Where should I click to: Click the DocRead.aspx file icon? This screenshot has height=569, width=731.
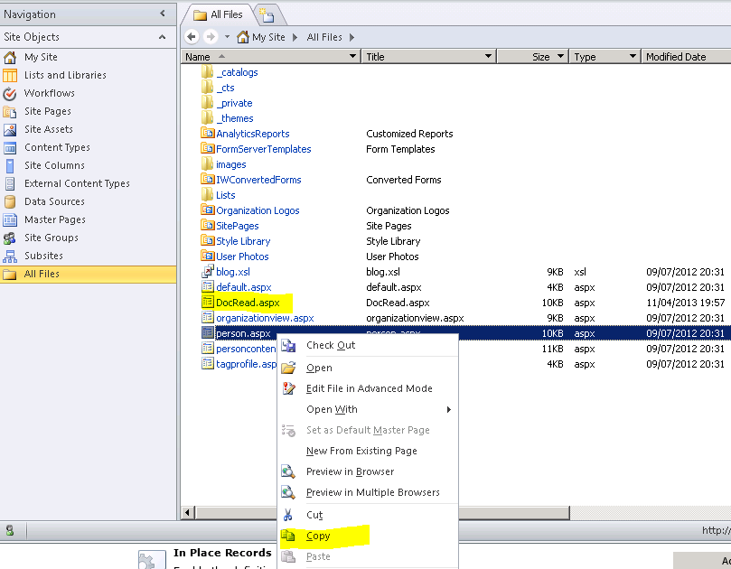click(207, 303)
